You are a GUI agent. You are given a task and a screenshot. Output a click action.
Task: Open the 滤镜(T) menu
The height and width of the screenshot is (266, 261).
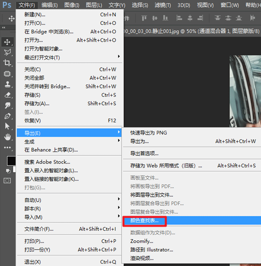click(x=163, y=5)
